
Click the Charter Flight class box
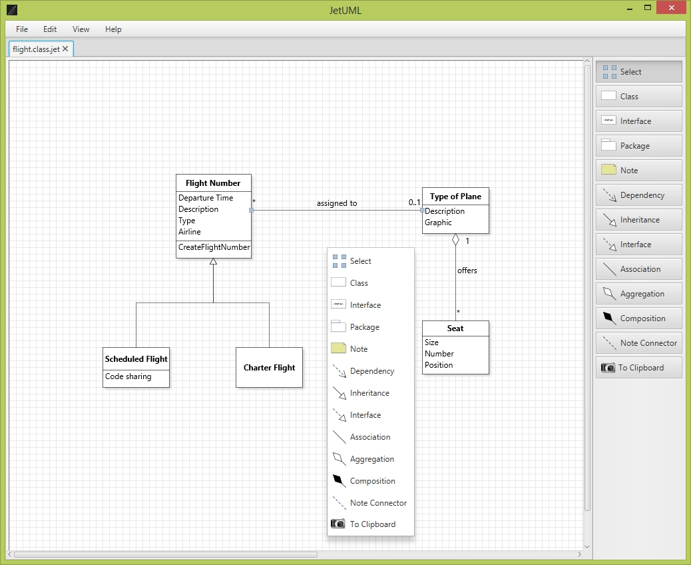coord(269,368)
